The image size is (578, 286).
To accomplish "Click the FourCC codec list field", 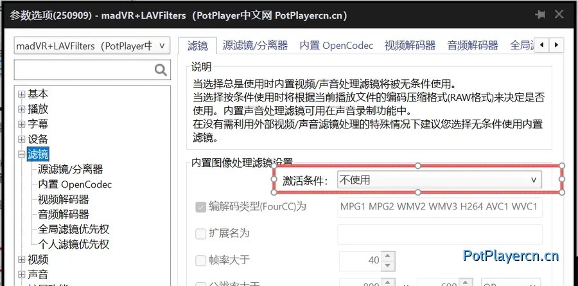I will (440, 207).
